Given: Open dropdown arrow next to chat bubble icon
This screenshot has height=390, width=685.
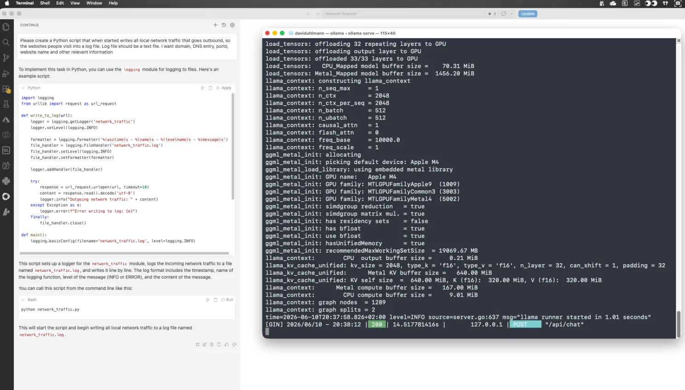Looking at the screenshot, I should point(511,14).
